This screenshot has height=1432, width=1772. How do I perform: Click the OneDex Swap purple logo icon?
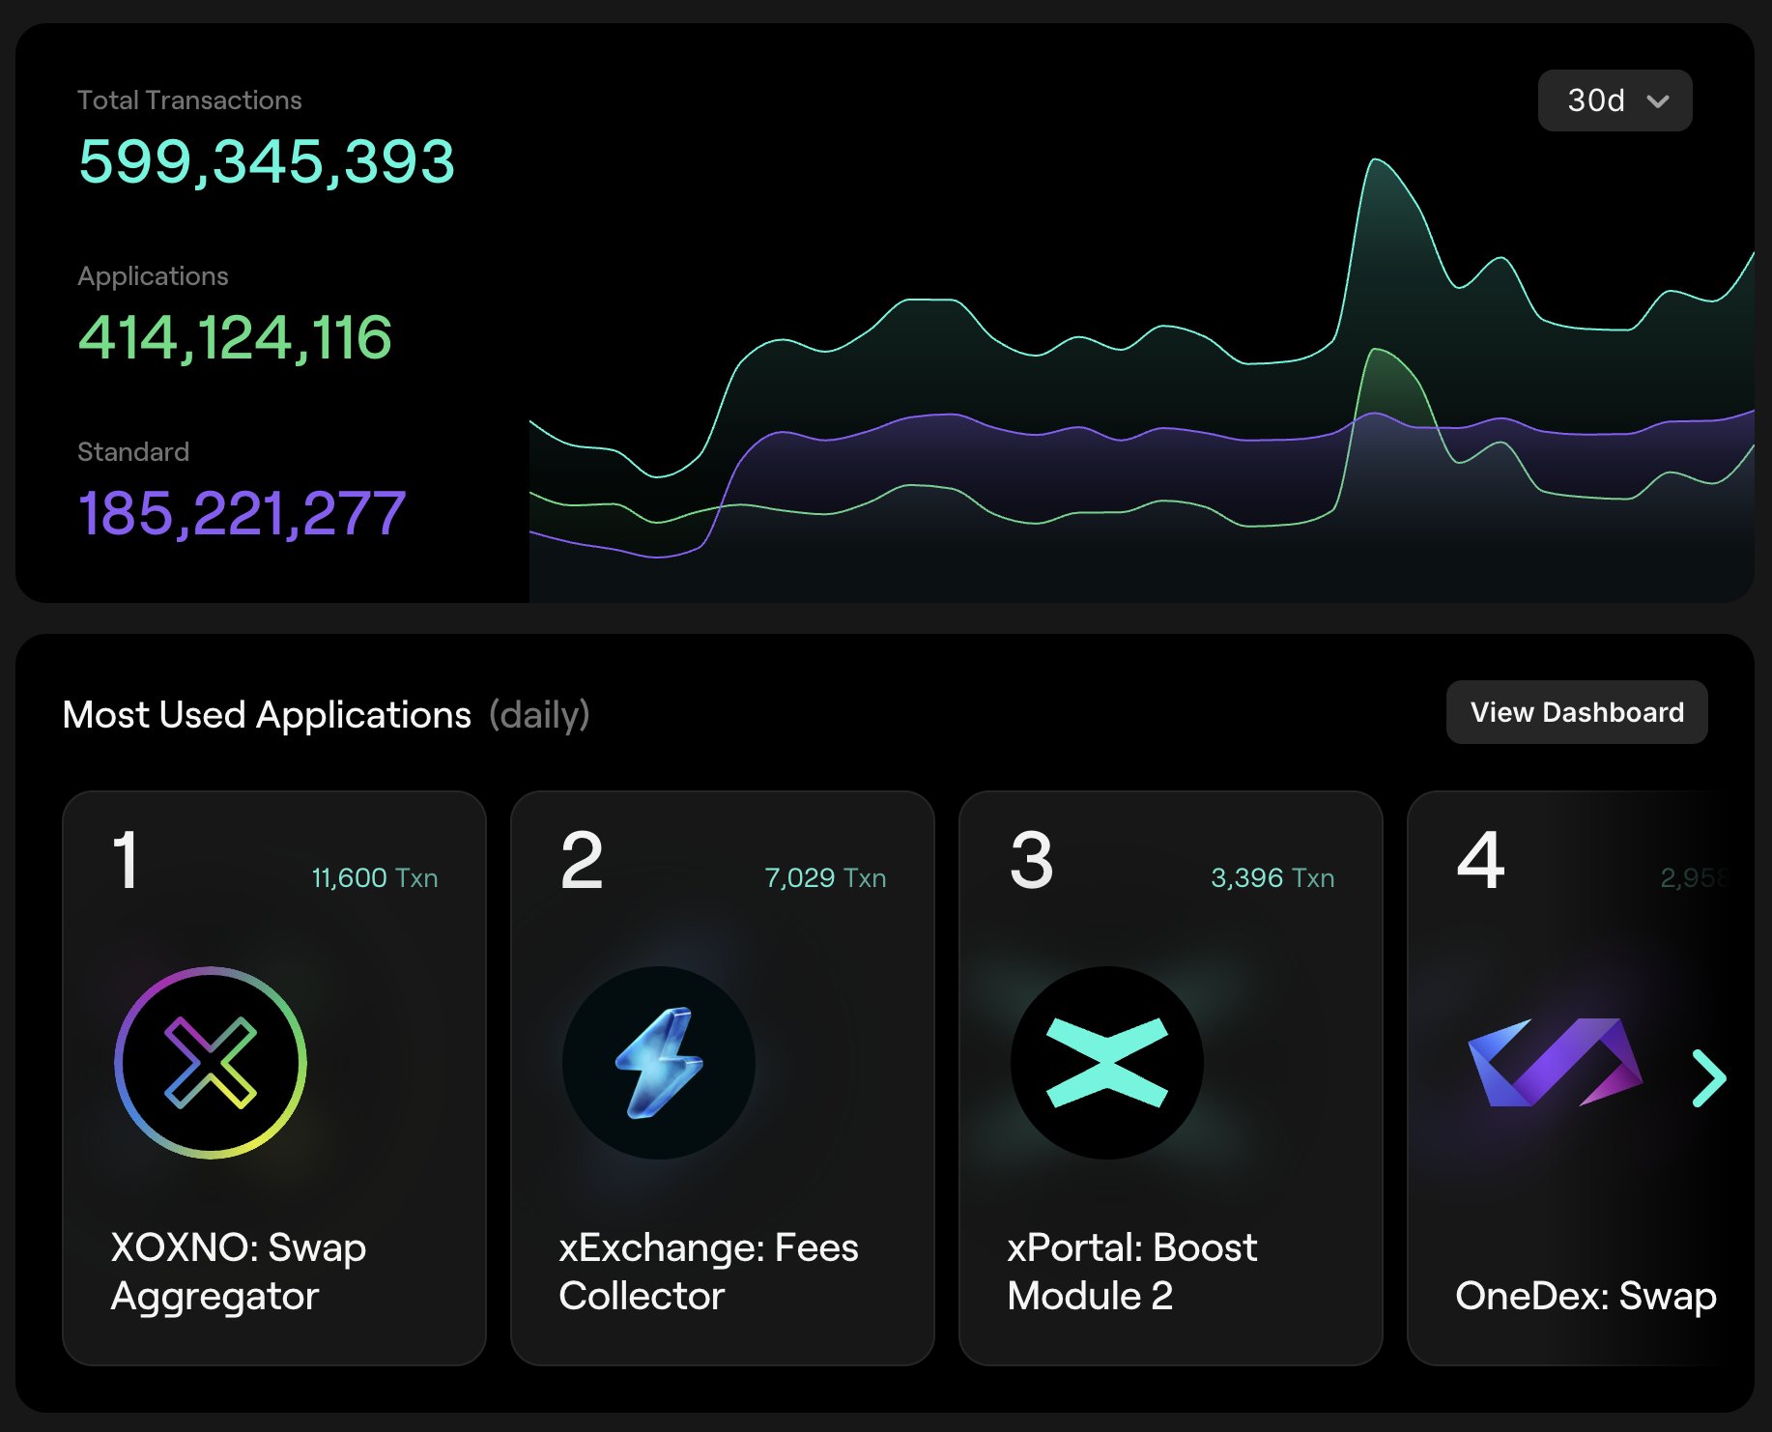(1554, 1062)
